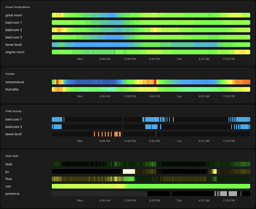This screenshot has width=256, height=209.
Task: Click Tue on the Outside time axis
Action: tap(179, 96)
